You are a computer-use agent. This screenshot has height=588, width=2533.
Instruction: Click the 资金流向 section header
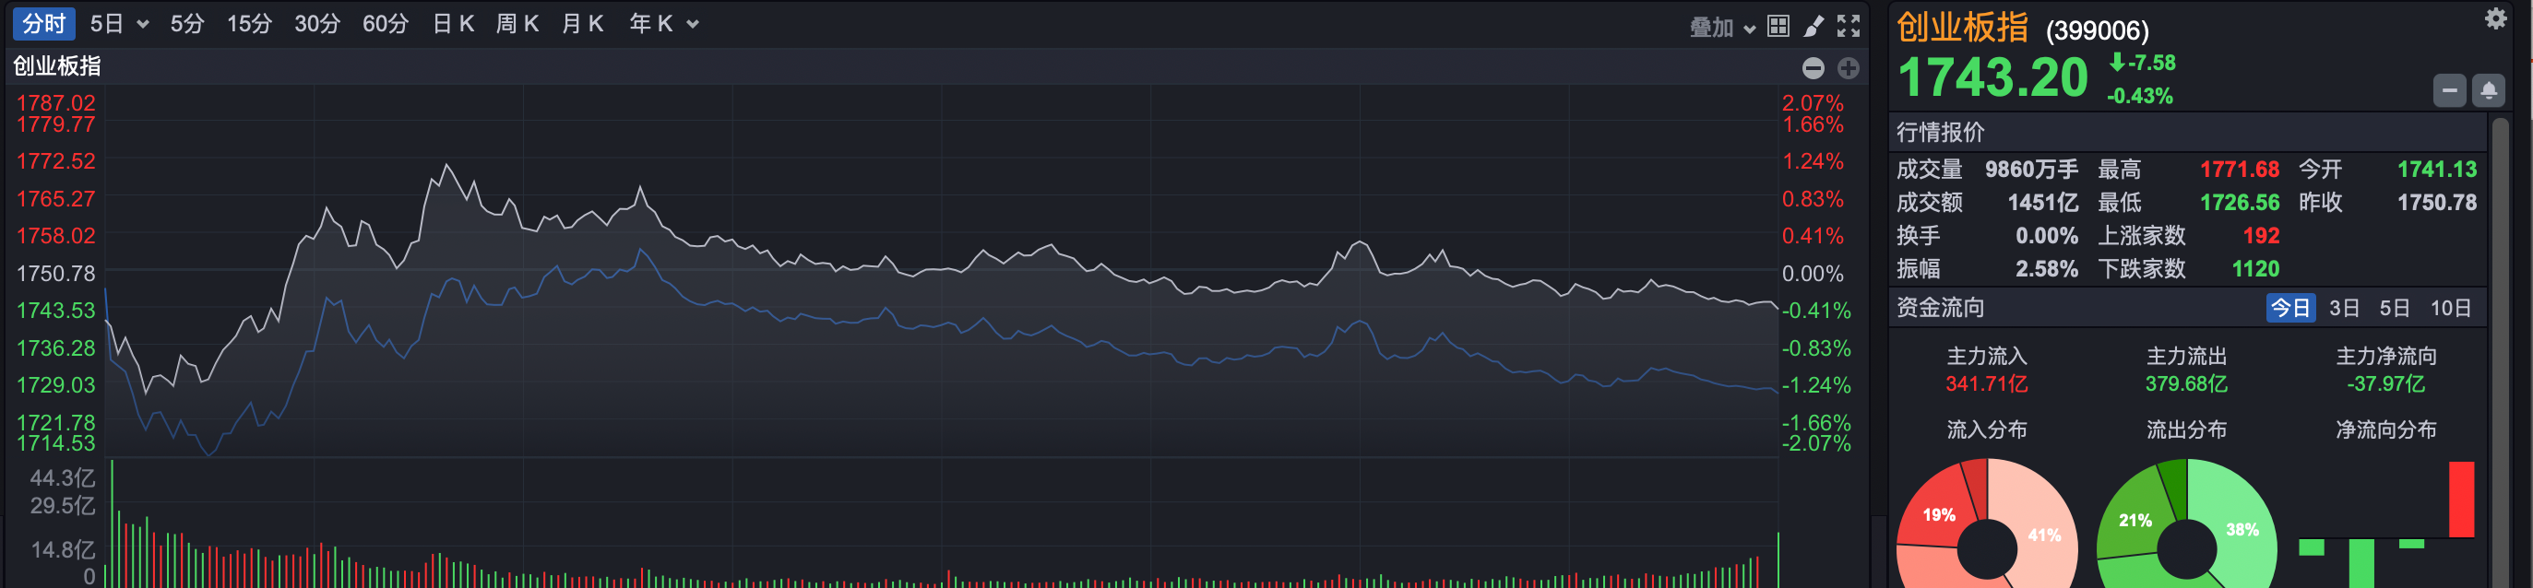(1940, 308)
